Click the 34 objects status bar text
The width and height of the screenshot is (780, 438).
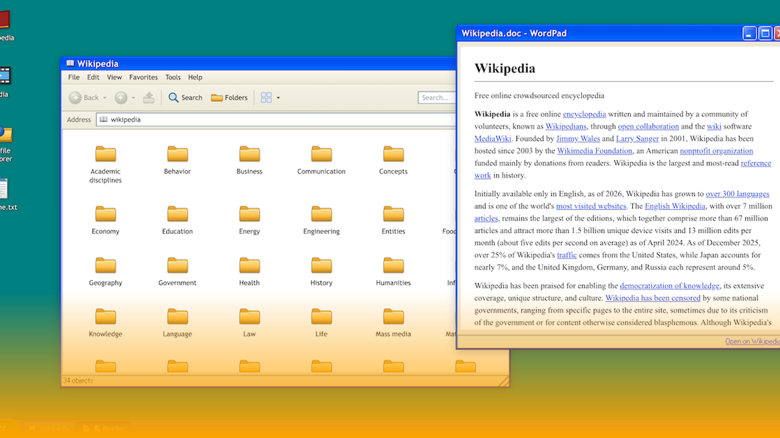78,381
